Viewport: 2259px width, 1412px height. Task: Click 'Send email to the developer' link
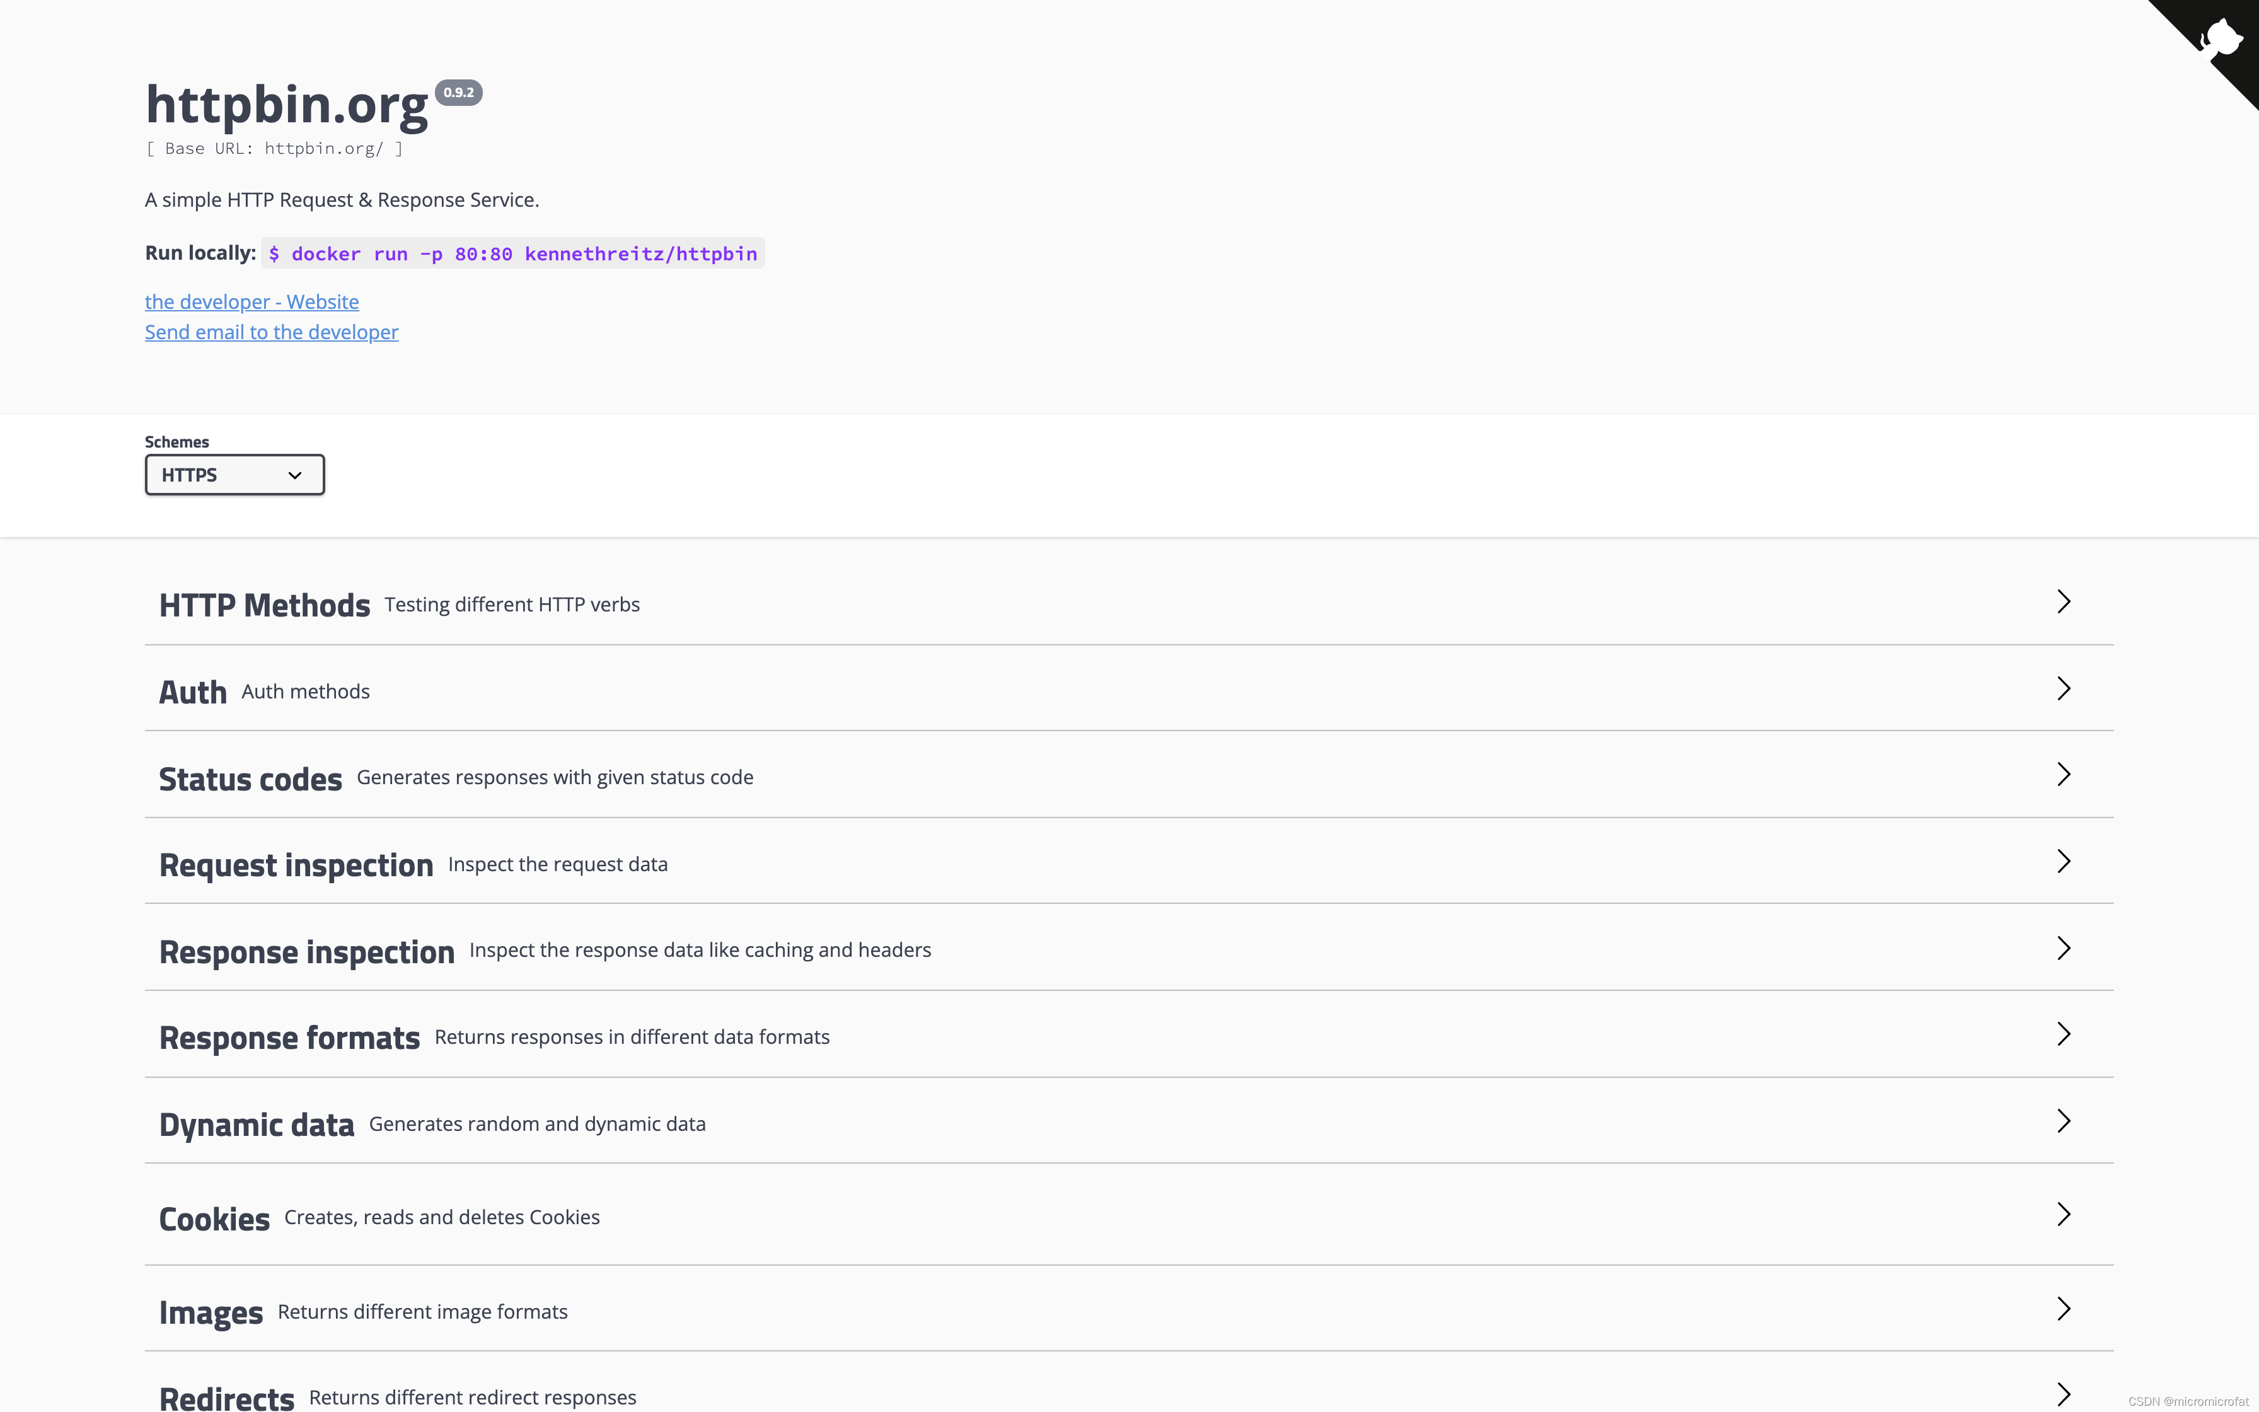[x=272, y=332]
